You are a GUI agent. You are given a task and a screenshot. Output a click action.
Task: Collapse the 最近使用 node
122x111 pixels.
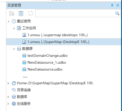8,21
